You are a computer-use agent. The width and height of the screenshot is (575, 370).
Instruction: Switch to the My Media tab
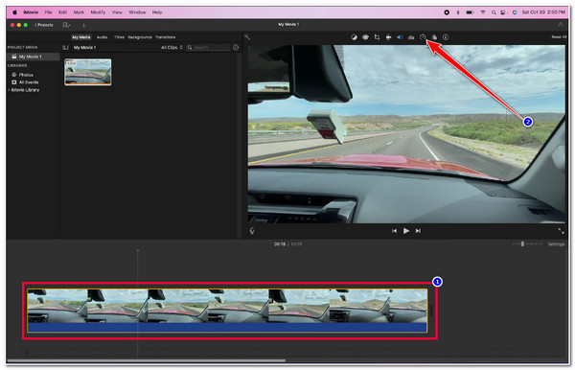[x=81, y=37]
